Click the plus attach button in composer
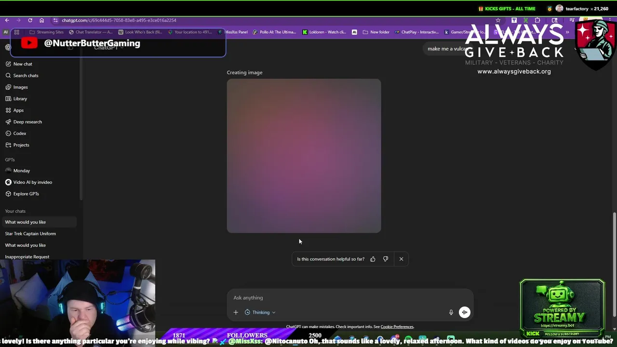617x347 pixels. point(236,312)
